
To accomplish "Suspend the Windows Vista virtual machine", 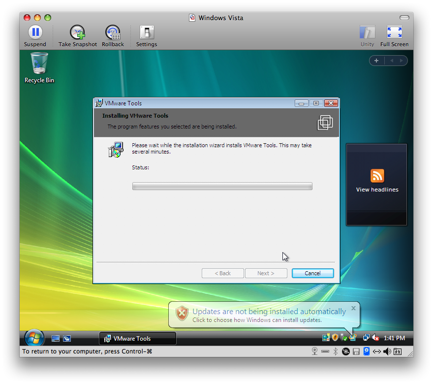I will [x=35, y=33].
